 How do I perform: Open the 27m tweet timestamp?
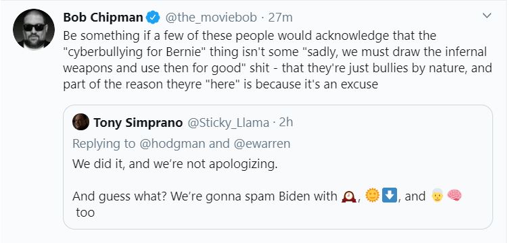281,18
